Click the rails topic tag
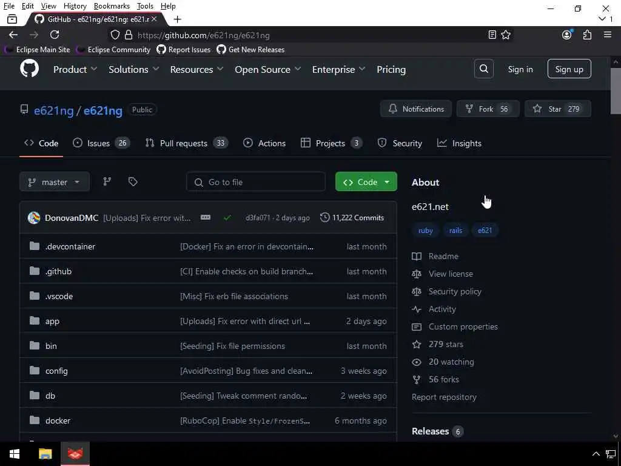 455,230
